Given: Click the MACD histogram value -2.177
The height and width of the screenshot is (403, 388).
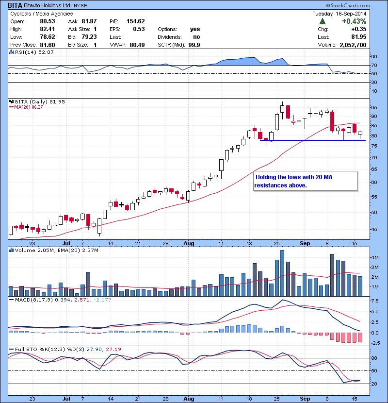Looking at the screenshot, I should [102, 300].
